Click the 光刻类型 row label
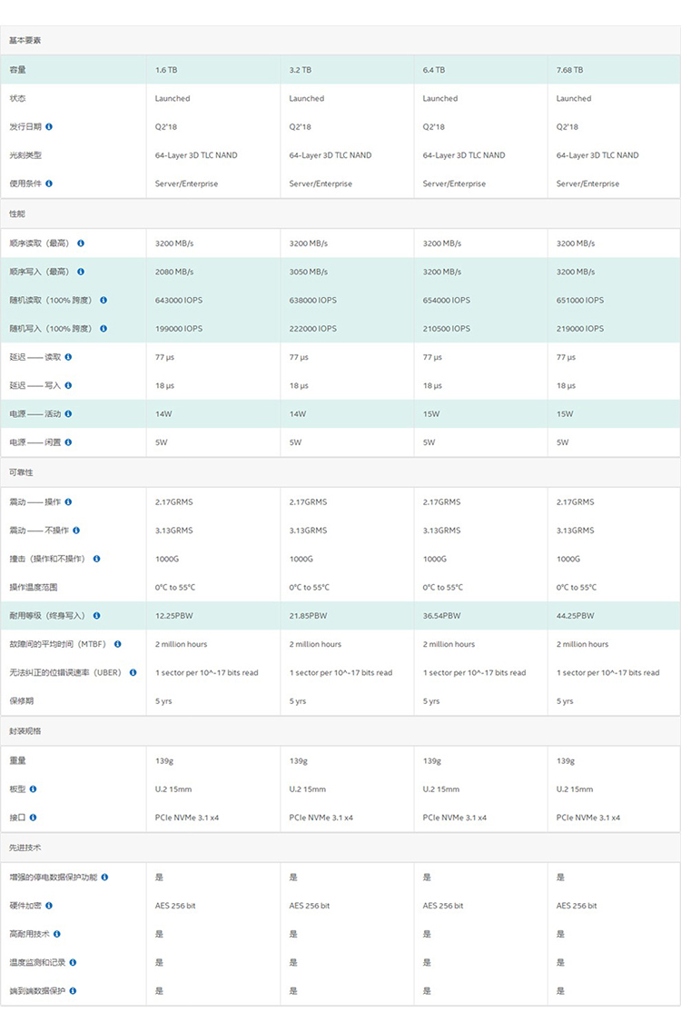681x1032 pixels. 25,155
